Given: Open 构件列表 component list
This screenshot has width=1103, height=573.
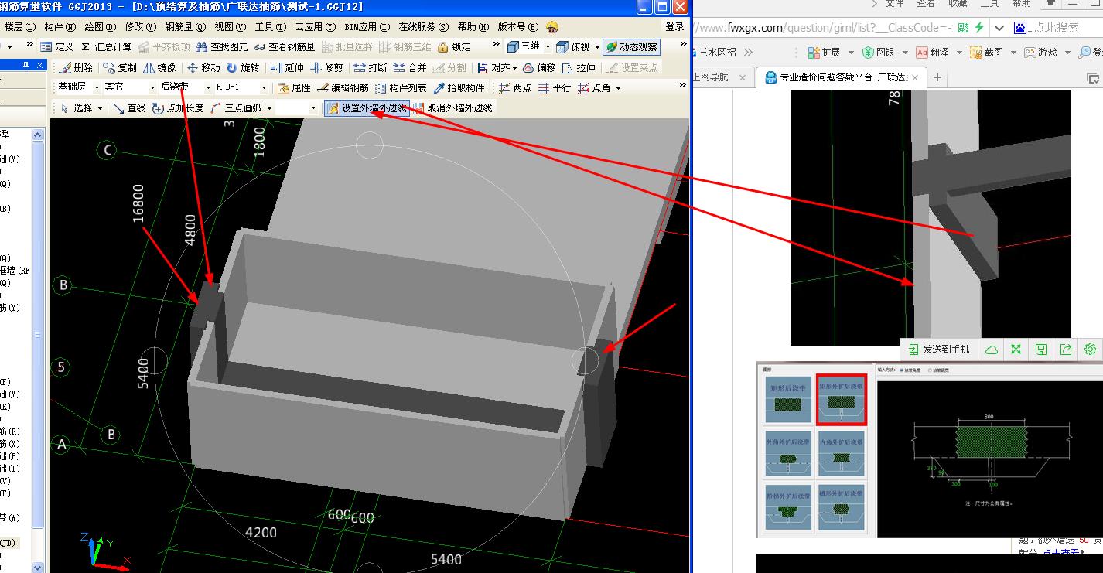Looking at the screenshot, I should 401,88.
